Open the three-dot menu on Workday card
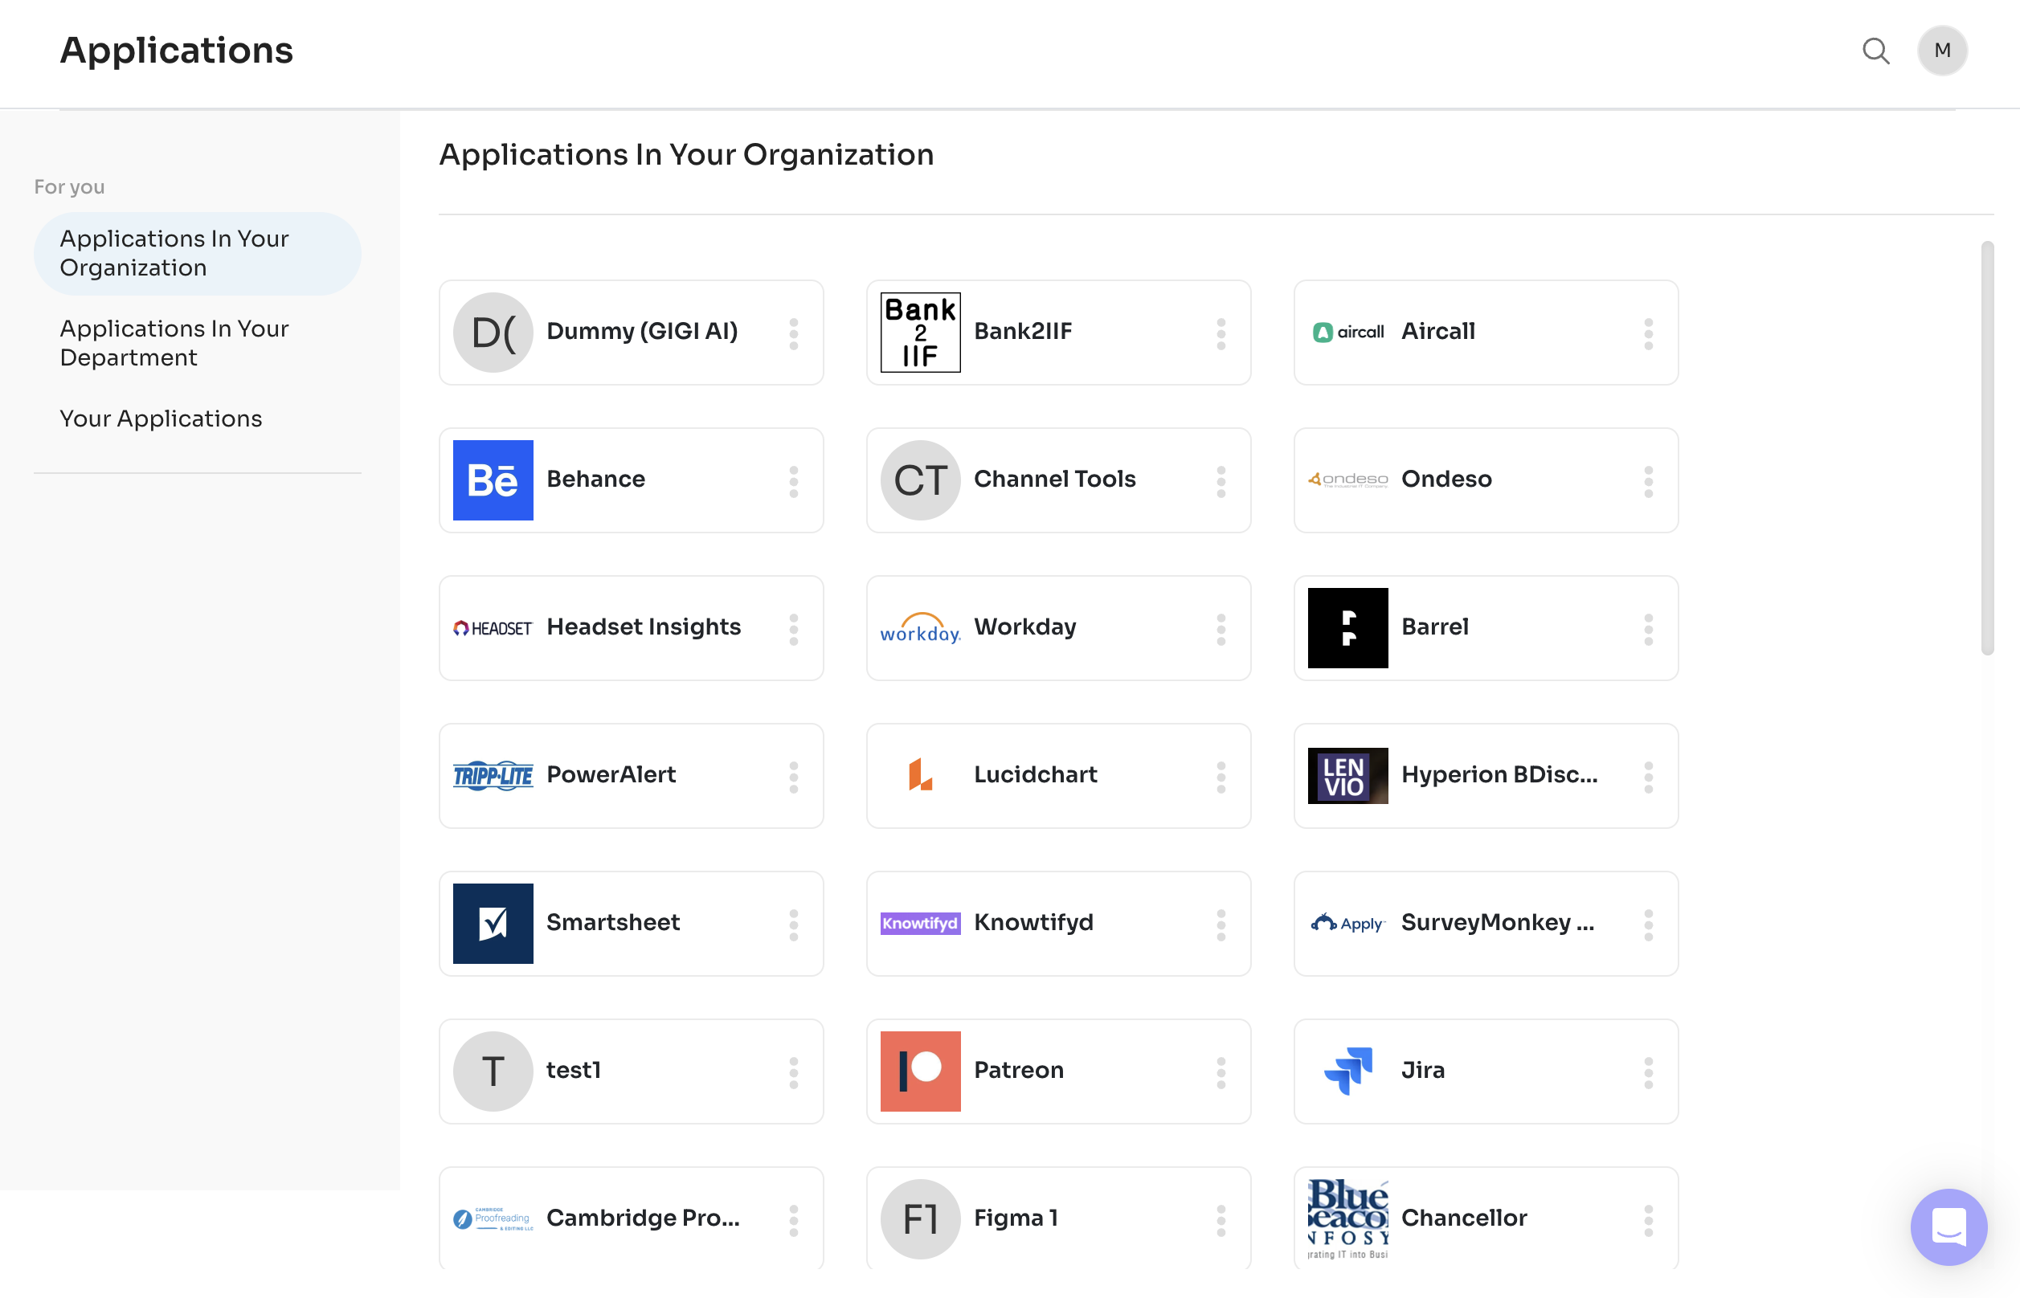Viewport: 2020px width, 1298px height. tap(1221, 629)
